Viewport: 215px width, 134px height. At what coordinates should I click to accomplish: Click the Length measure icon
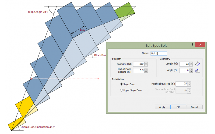198,64
